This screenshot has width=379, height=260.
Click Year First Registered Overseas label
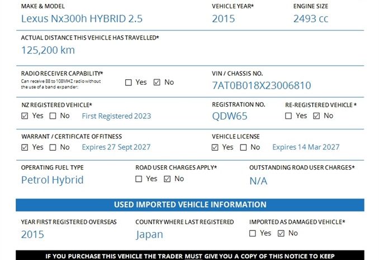click(x=69, y=222)
